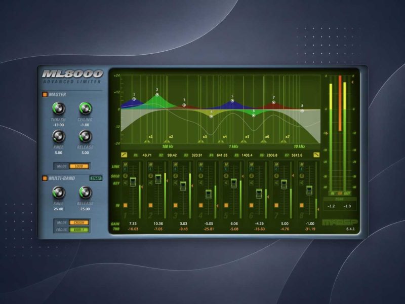Select EQ node 2 on the graph
405x304 pixels.
click(x=157, y=95)
